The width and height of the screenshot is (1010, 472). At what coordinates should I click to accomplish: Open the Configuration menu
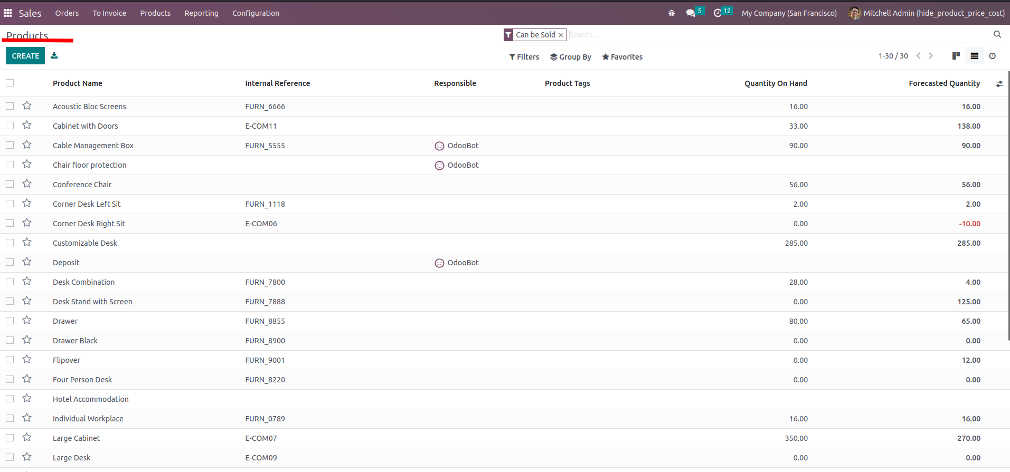(x=256, y=13)
